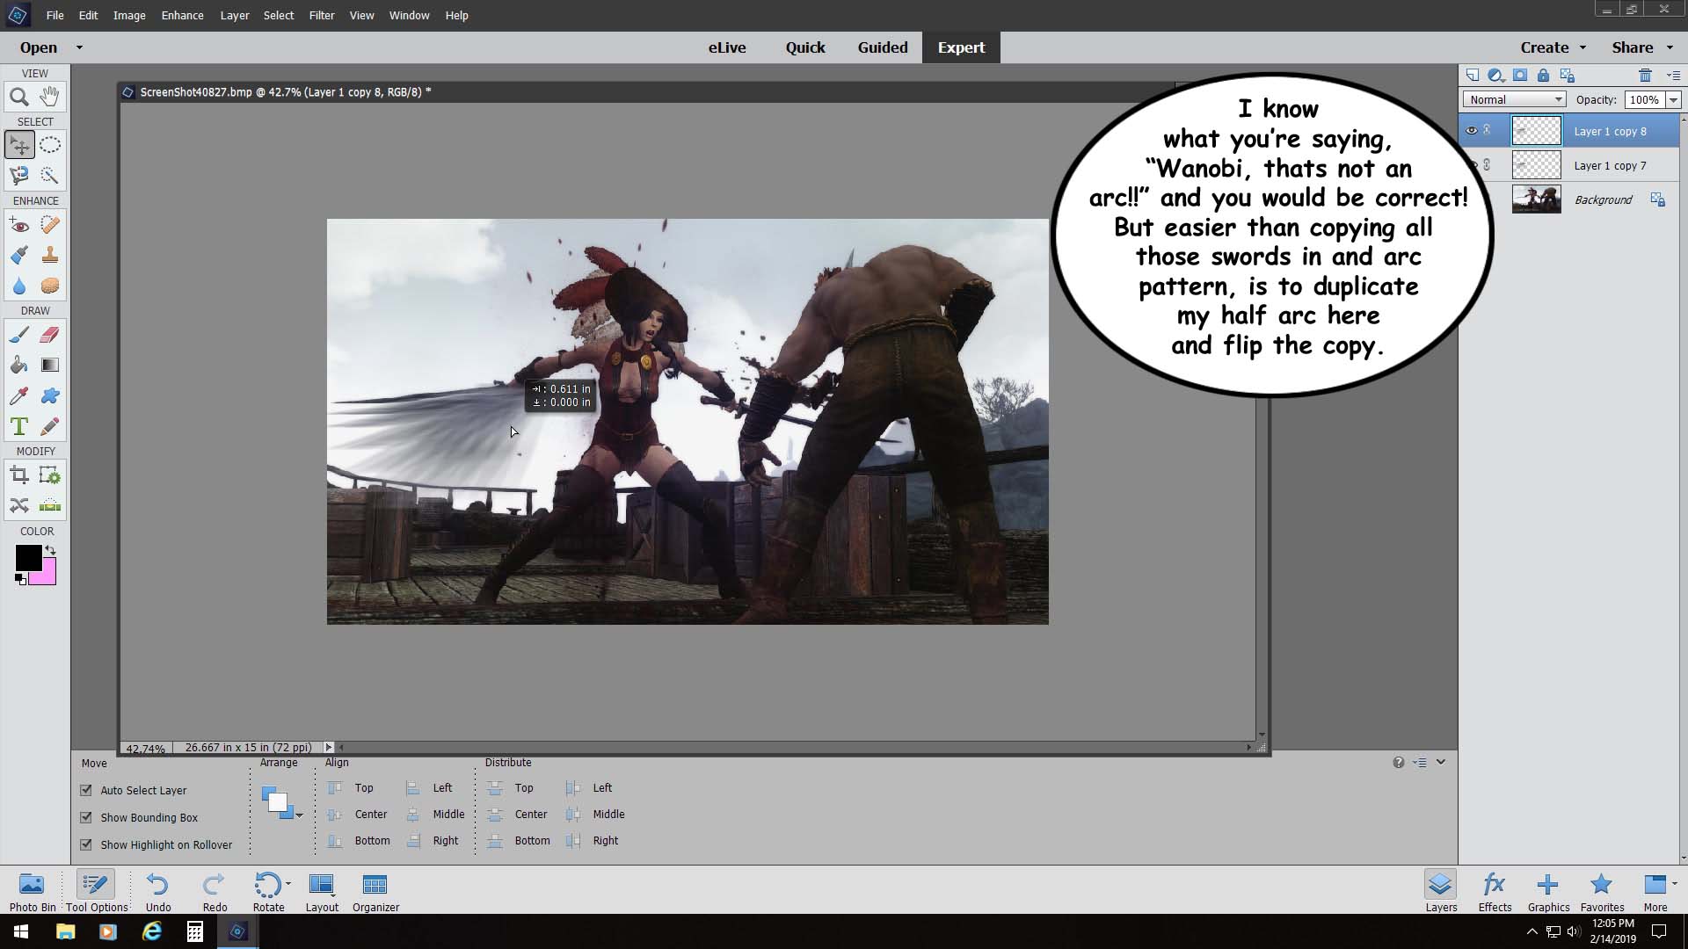Select the Magnetic Lasso tool
The image size is (1688, 949).
[x=19, y=176]
